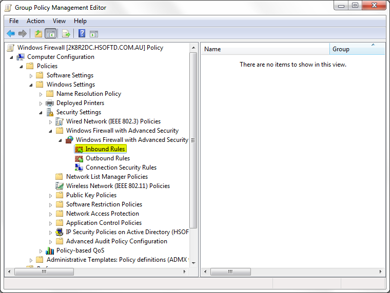Viewport: 390px width, 293px height.
Task: Collapse the Computer Configuration node
Action: click(x=11, y=57)
